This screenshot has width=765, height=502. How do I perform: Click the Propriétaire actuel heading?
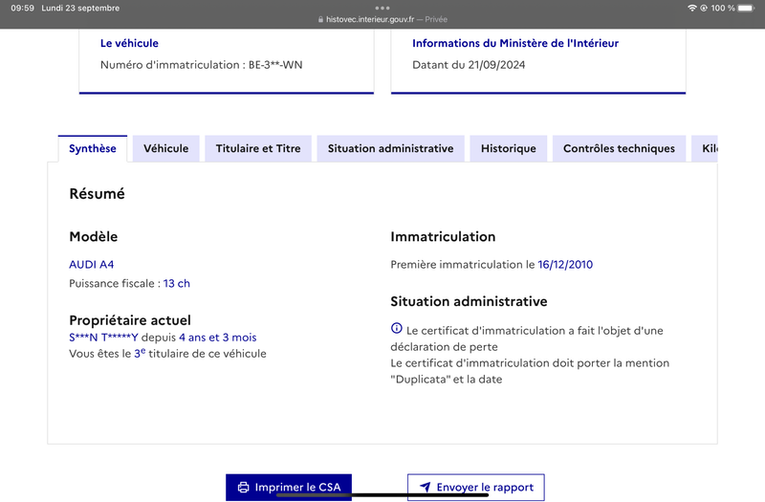click(130, 320)
